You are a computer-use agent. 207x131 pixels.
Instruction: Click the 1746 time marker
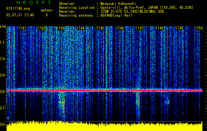[x=120, y=28]
